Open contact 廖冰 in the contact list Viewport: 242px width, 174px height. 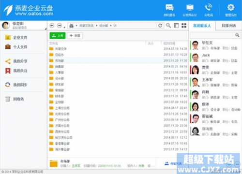pyautogui.click(x=215, y=106)
